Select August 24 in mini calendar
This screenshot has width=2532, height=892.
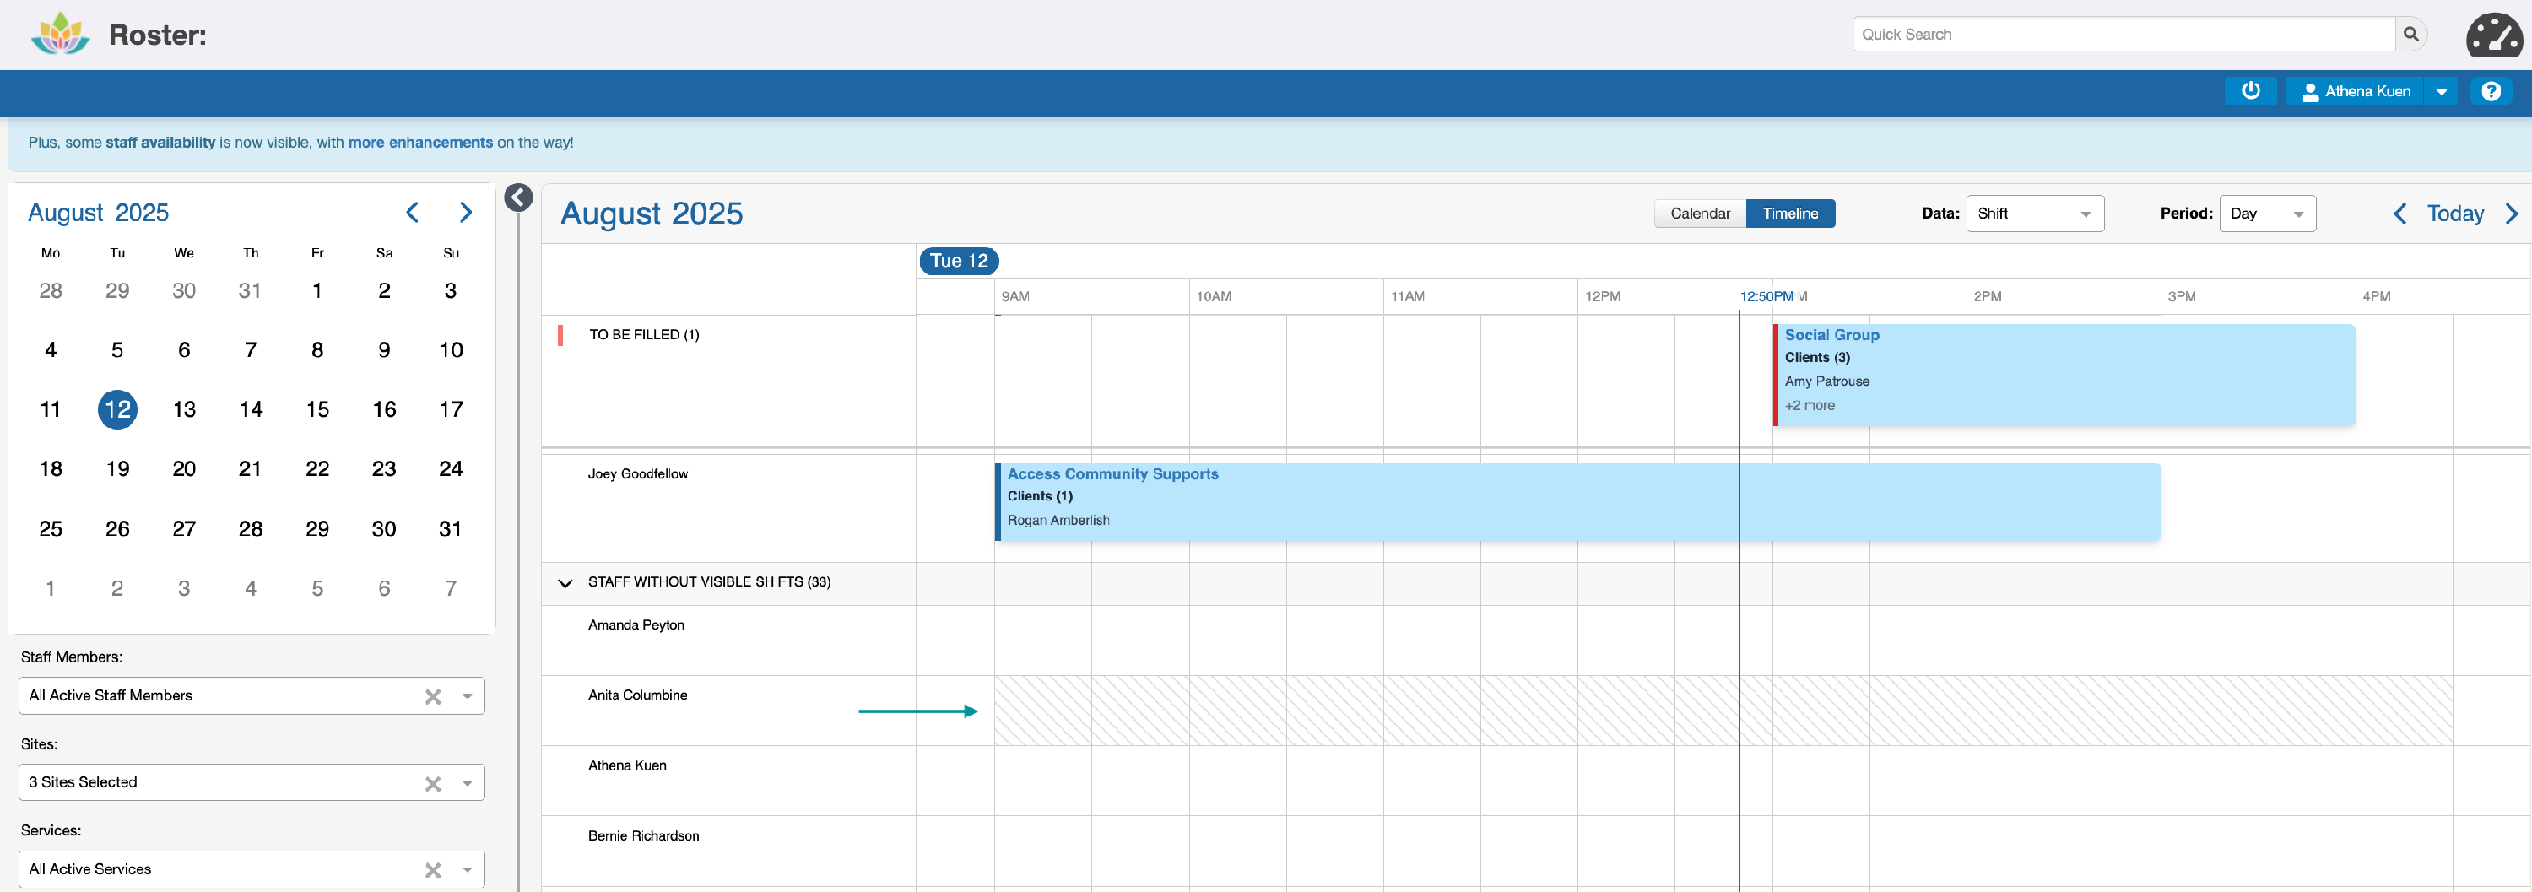[x=450, y=469]
